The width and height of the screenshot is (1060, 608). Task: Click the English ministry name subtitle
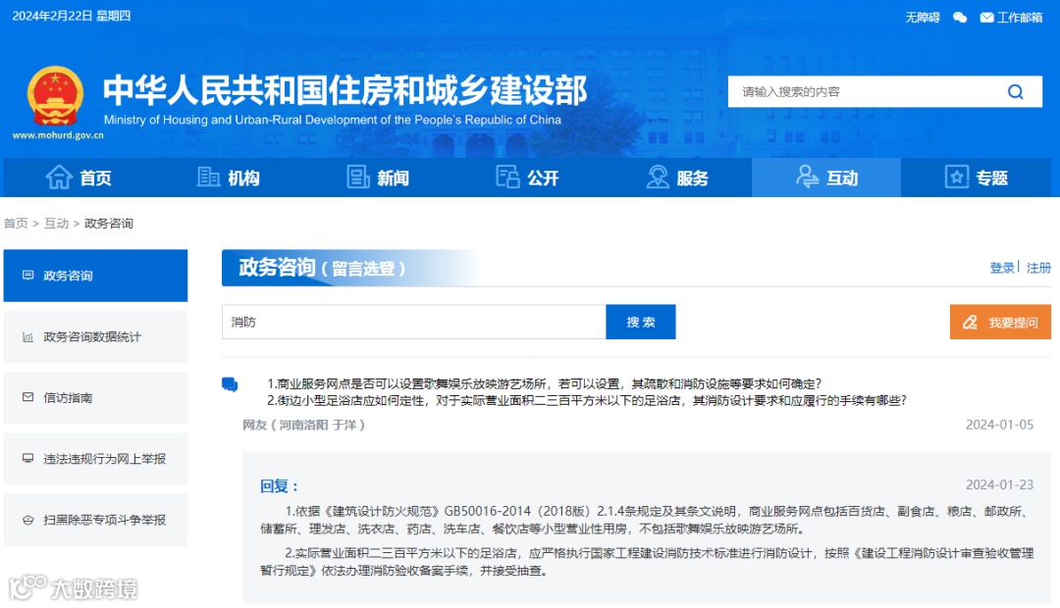(x=332, y=120)
